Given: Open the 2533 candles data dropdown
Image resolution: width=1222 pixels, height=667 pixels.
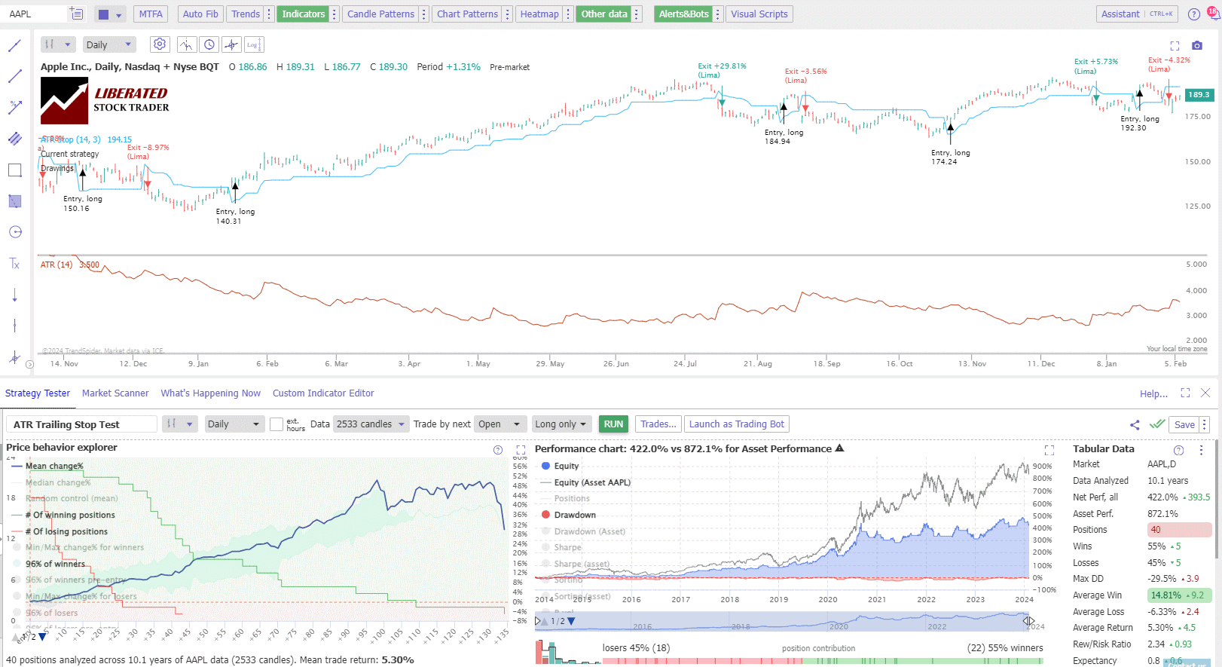Looking at the screenshot, I should tap(371, 424).
